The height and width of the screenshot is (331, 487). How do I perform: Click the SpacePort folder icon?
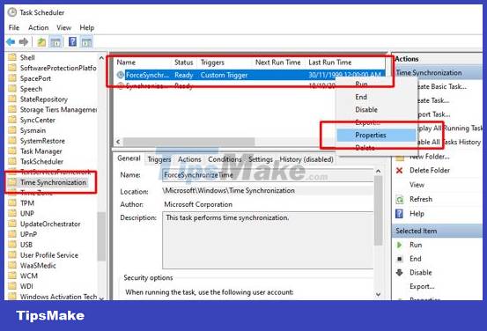pos(12,78)
